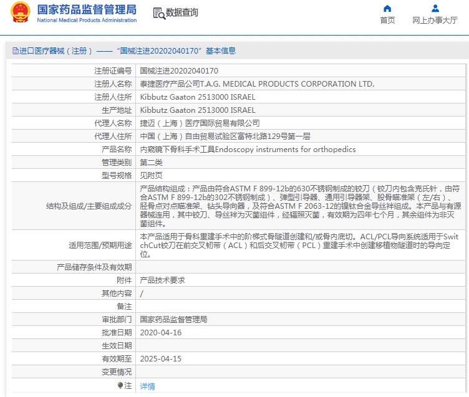Viewport: 469px width, 397px height.
Task: Click the 代理人住所 row label
Action: click(113, 136)
